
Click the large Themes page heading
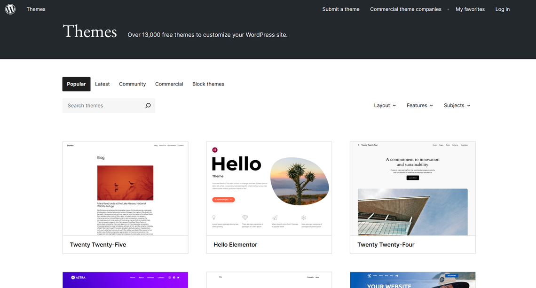click(x=90, y=32)
